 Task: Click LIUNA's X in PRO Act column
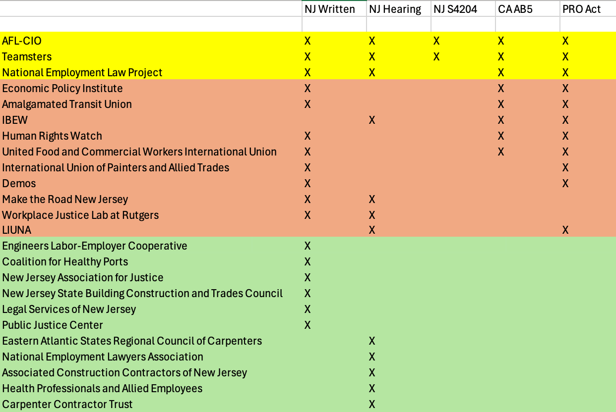pos(565,230)
